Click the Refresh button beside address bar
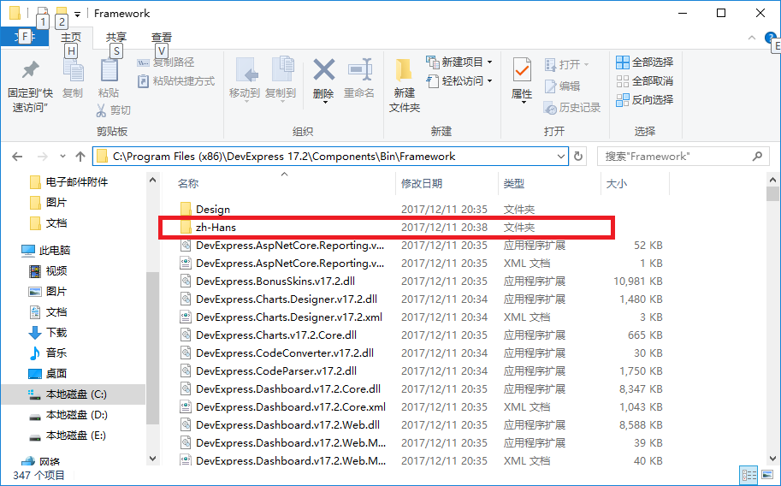 coord(578,157)
